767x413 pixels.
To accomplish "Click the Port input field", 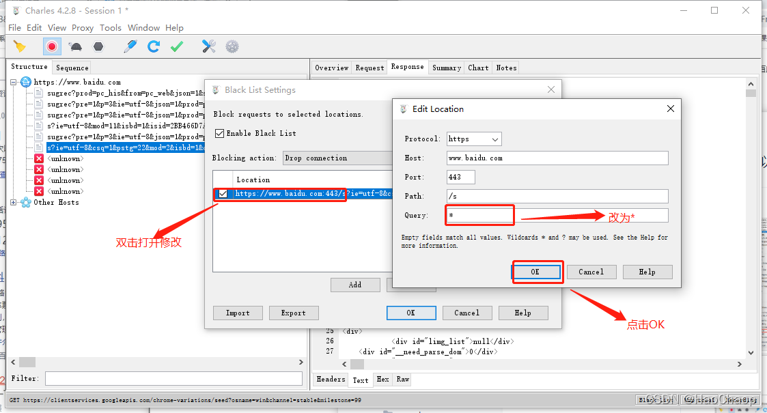I will pyautogui.click(x=461, y=177).
